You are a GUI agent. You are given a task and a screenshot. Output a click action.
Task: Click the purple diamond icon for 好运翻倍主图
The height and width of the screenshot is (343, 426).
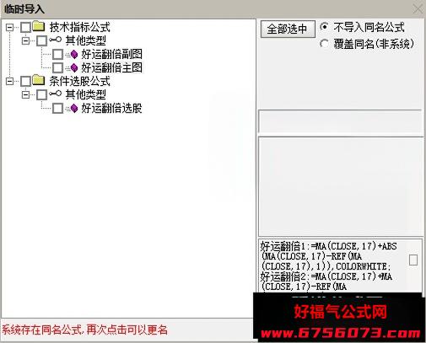(x=74, y=67)
